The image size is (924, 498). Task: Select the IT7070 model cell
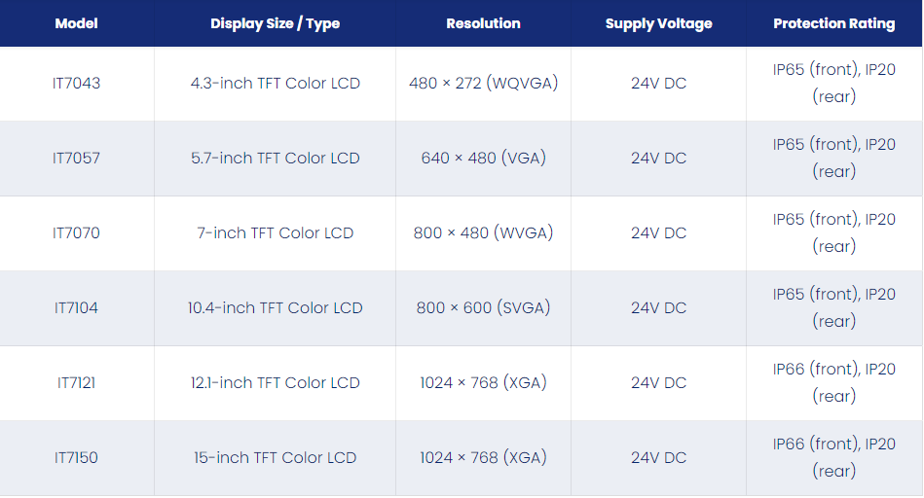77,232
